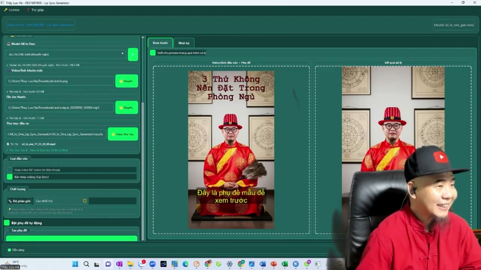Open the Photos app on the taskbar
The image size is (481, 270).
click(251, 264)
